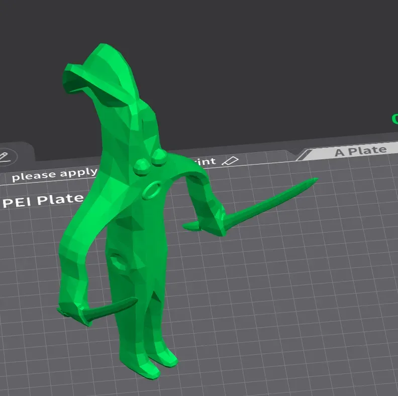The image size is (398, 396).
Task: Click the plate edit pencil icon
Action: click(x=5, y=157)
